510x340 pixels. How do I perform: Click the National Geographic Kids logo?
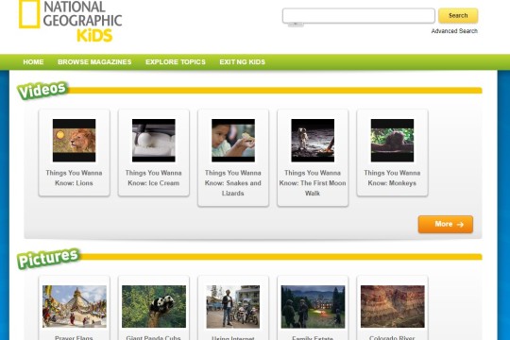(71, 21)
